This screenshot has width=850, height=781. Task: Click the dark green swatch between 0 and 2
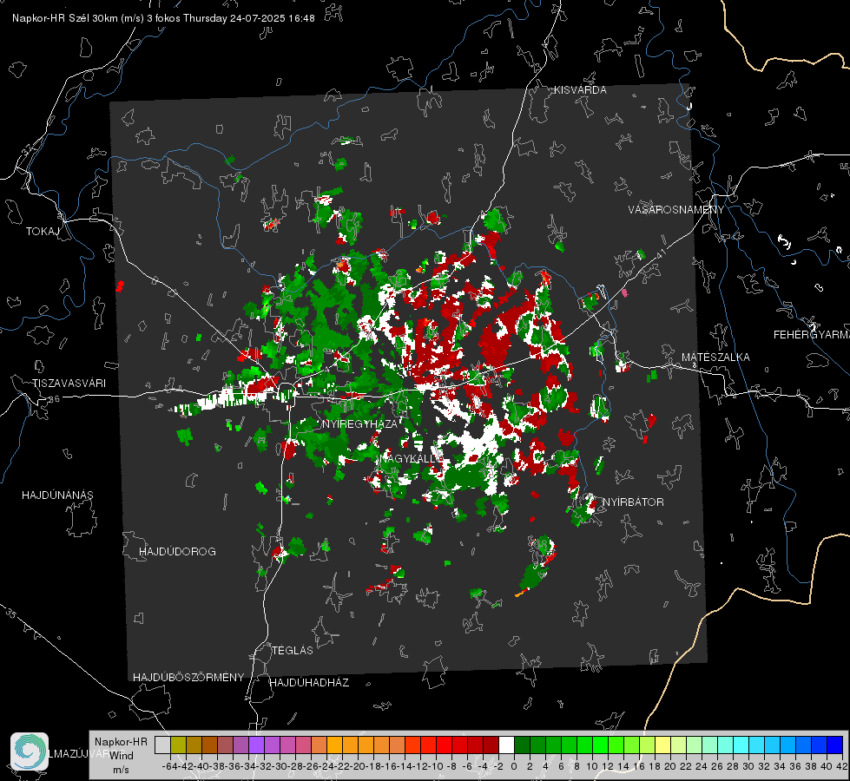522,745
